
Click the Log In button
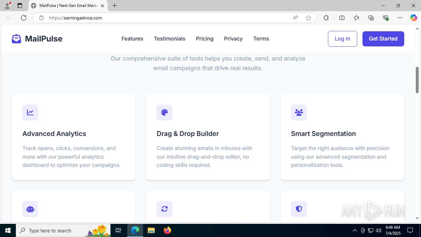342,39
